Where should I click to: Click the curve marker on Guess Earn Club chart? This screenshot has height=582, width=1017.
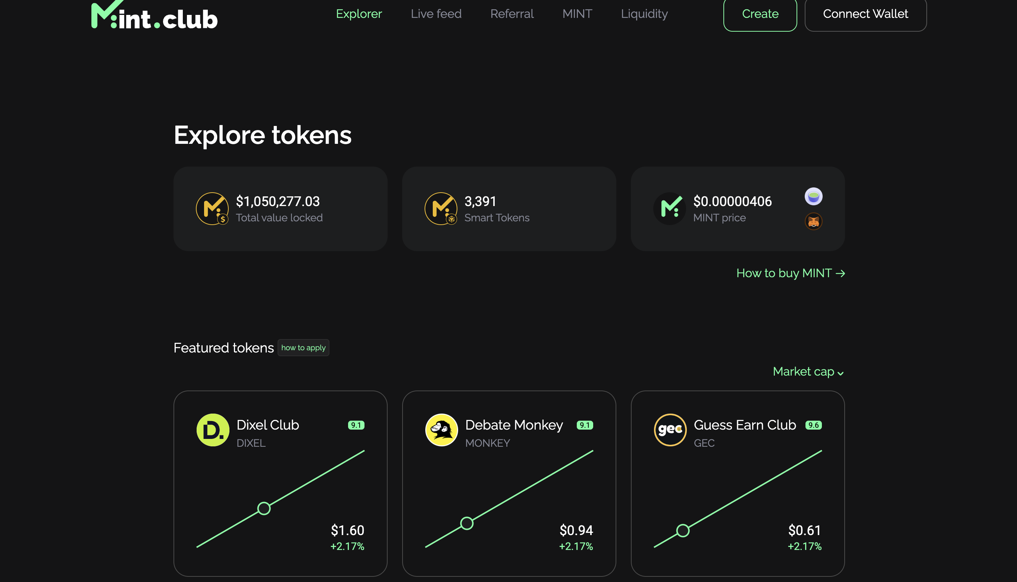pos(683,531)
